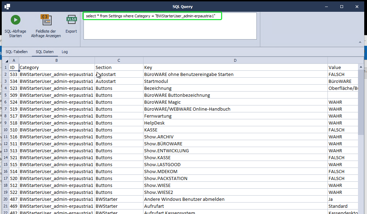
Task: Select 'BüroWARE/WEBWARE Online-Handbuch' cell
Action: pos(235,109)
